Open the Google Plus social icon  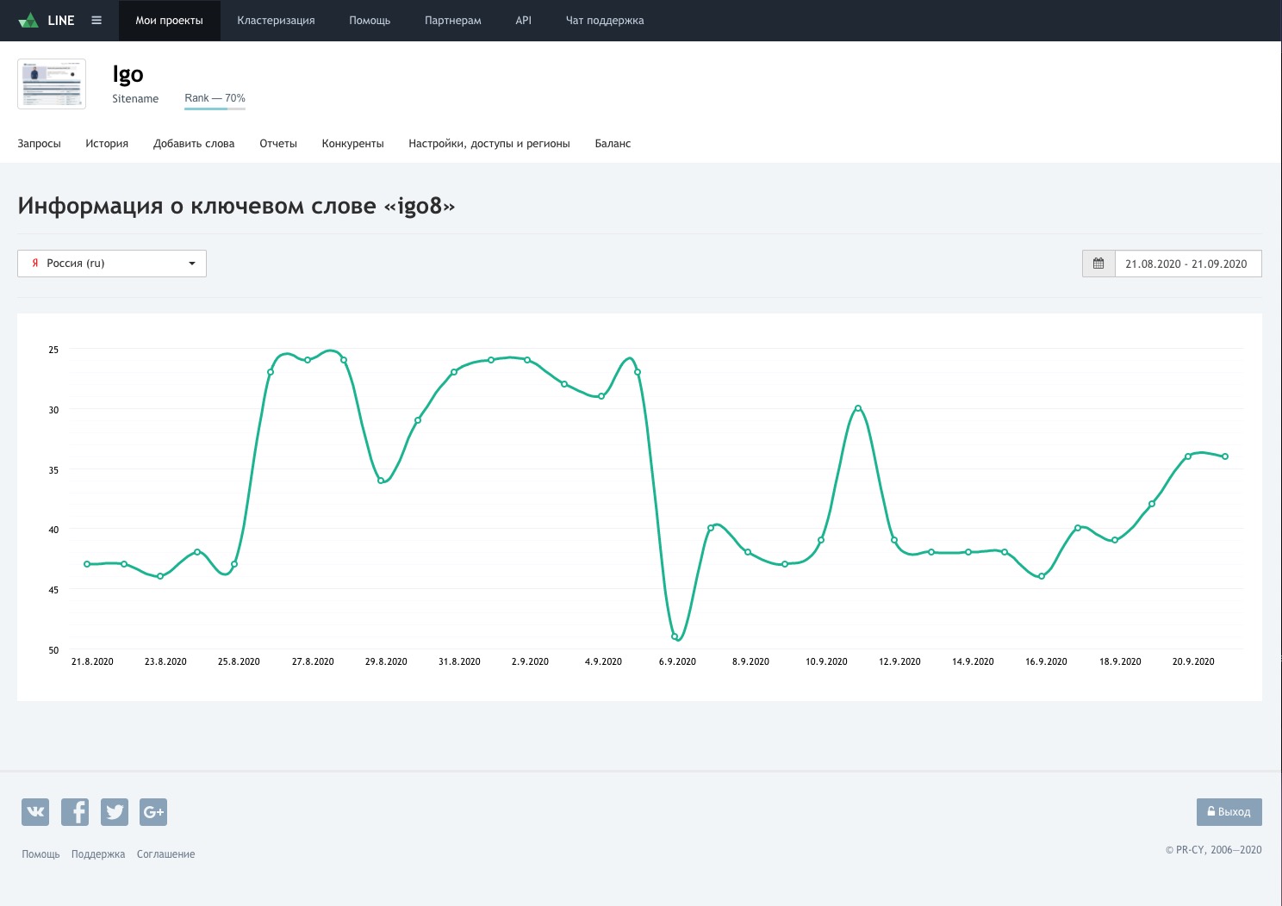click(153, 811)
